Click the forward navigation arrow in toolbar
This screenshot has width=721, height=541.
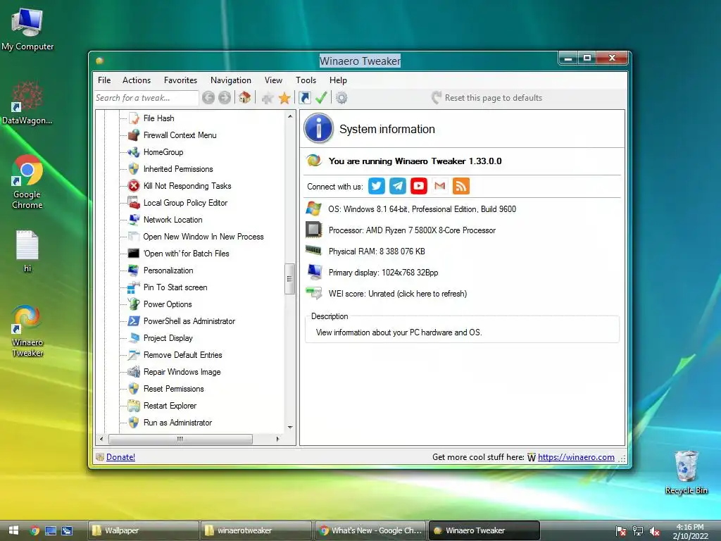[225, 97]
